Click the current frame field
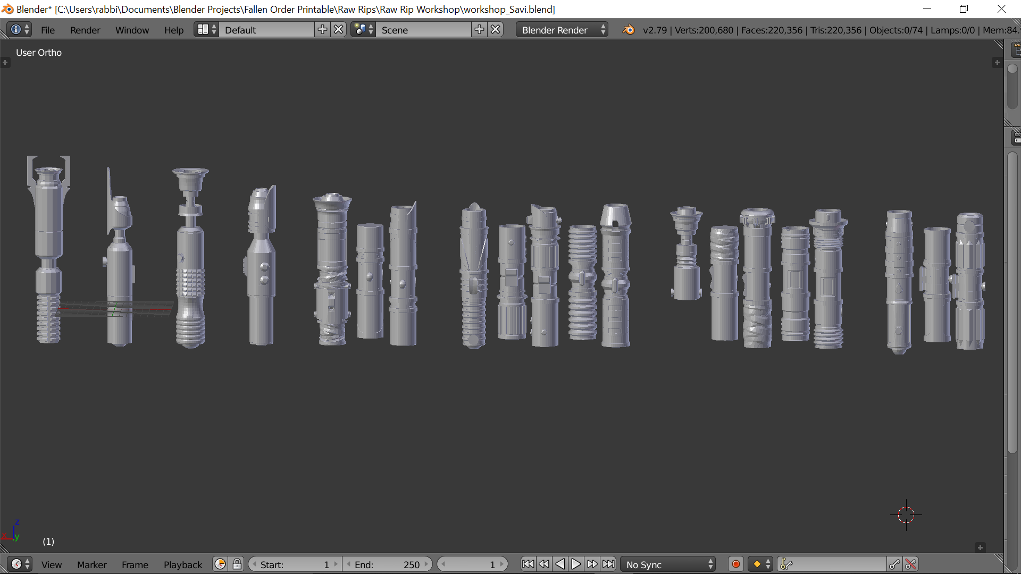Viewport: 1021px width, 574px height. coord(472,564)
